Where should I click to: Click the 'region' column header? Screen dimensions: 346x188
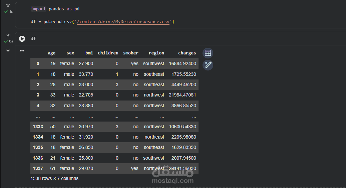(x=156, y=53)
